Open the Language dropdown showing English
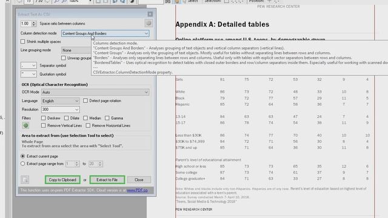Image resolution: width=388 pixels, height=218 pixels. [61, 101]
